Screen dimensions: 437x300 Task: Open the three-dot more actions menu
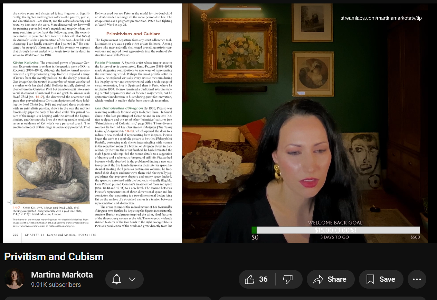(x=417, y=279)
